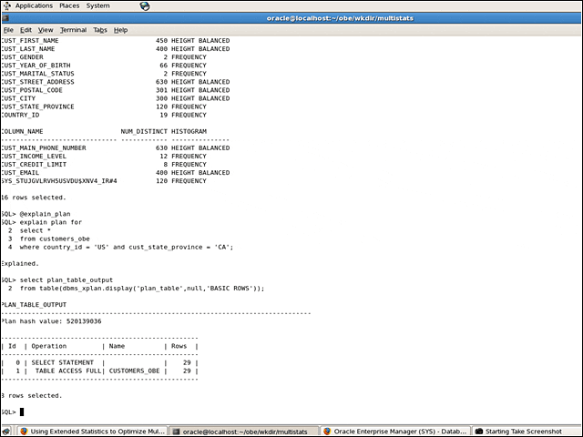This screenshot has height=437, width=583.
Task: Open the terminal File menu
Action: click(x=8, y=30)
